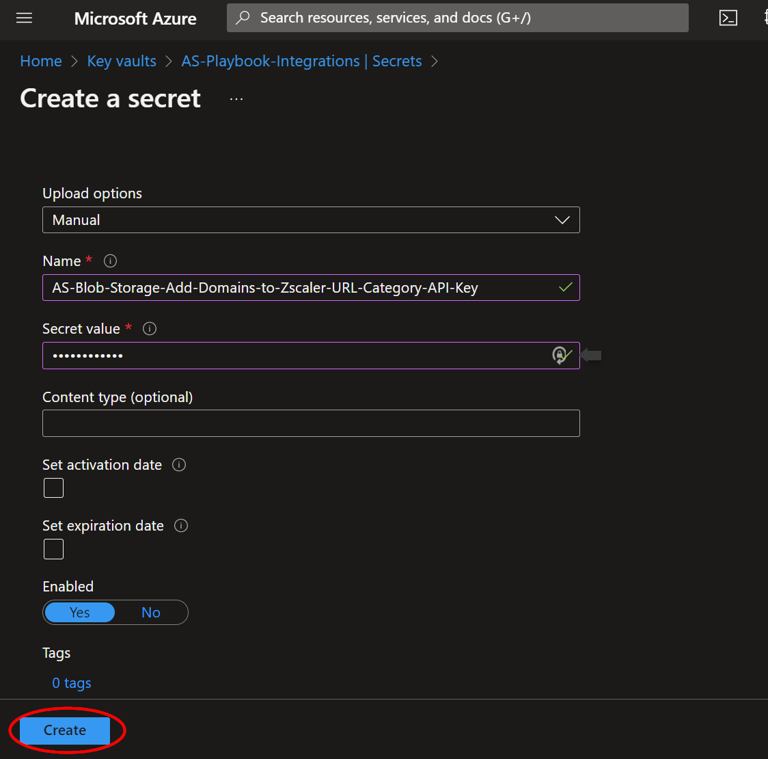768x759 pixels.
Task: Go to Home breadcrumb
Action: 41,62
